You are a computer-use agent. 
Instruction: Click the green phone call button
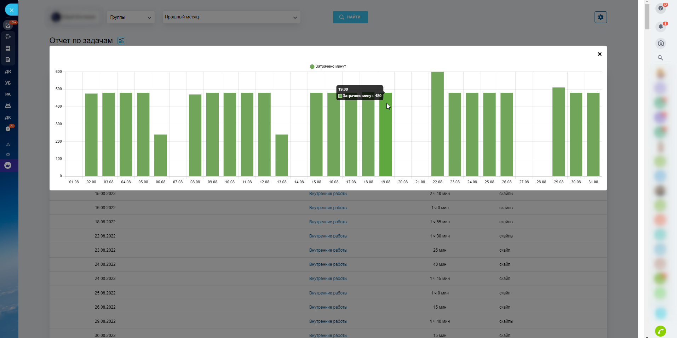(x=660, y=331)
